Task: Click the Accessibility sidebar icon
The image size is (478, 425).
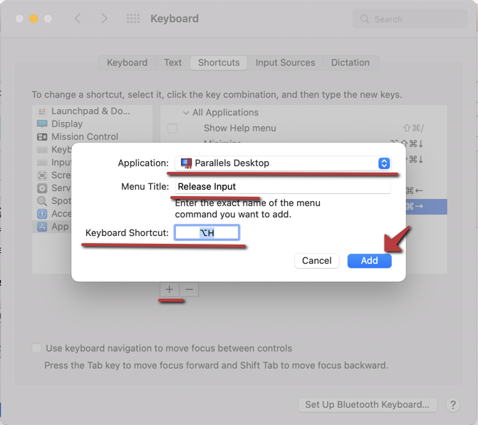Action: coord(42,214)
